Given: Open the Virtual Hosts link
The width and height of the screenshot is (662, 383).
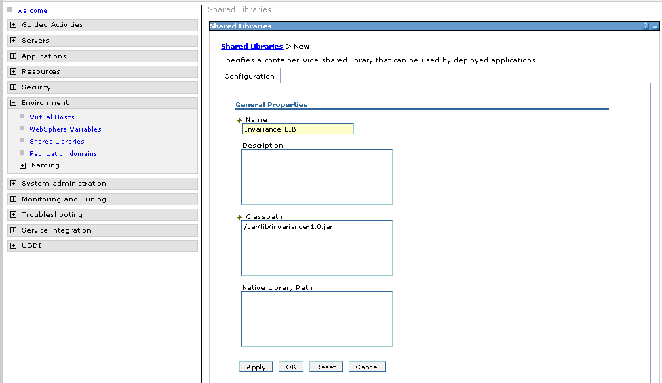Looking at the screenshot, I should coord(52,117).
